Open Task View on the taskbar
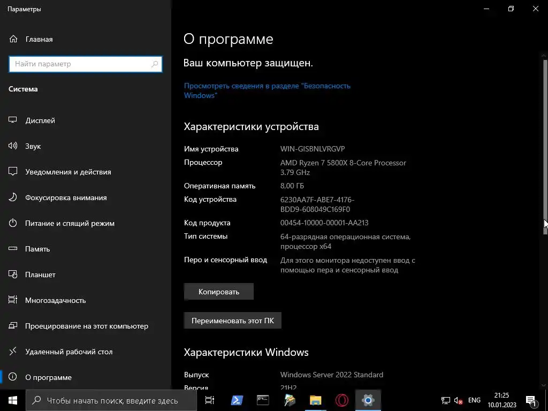Viewport: 548px width, 411px height. click(x=209, y=400)
